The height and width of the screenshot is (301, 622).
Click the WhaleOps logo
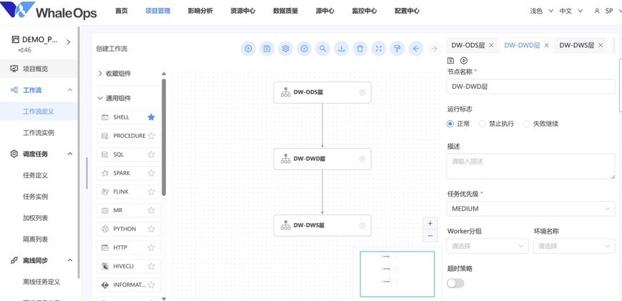click(49, 11)
